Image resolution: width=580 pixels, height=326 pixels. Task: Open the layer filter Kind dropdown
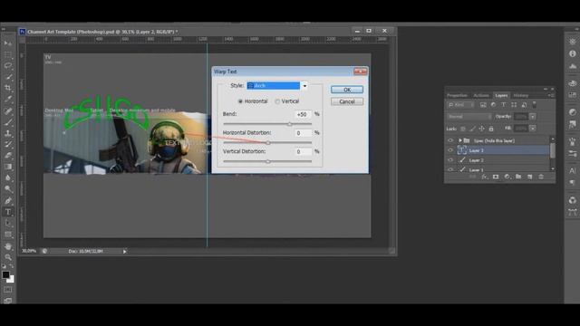click(x=461, y=105)
